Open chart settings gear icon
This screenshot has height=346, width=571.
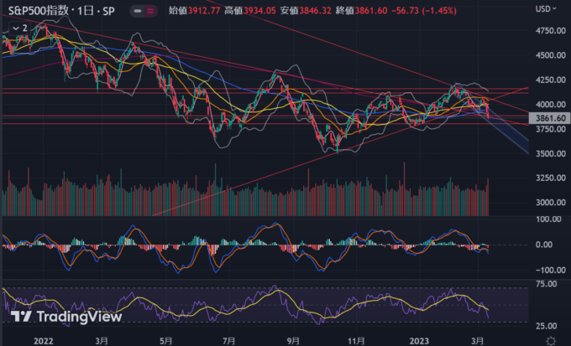549,340
